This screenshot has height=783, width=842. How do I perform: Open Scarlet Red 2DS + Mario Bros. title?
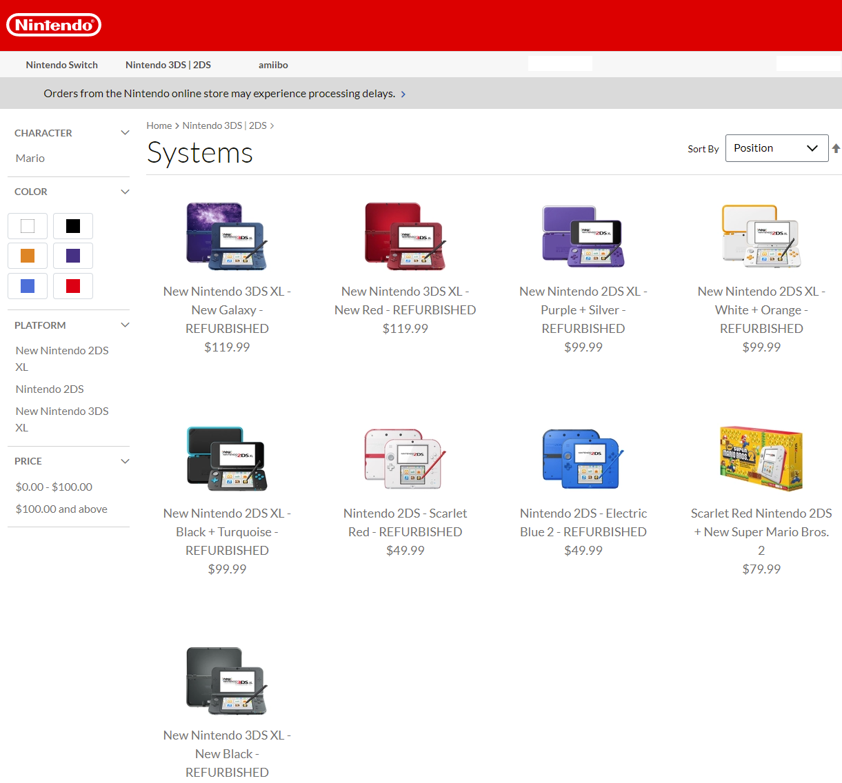(x=761, y=532)
